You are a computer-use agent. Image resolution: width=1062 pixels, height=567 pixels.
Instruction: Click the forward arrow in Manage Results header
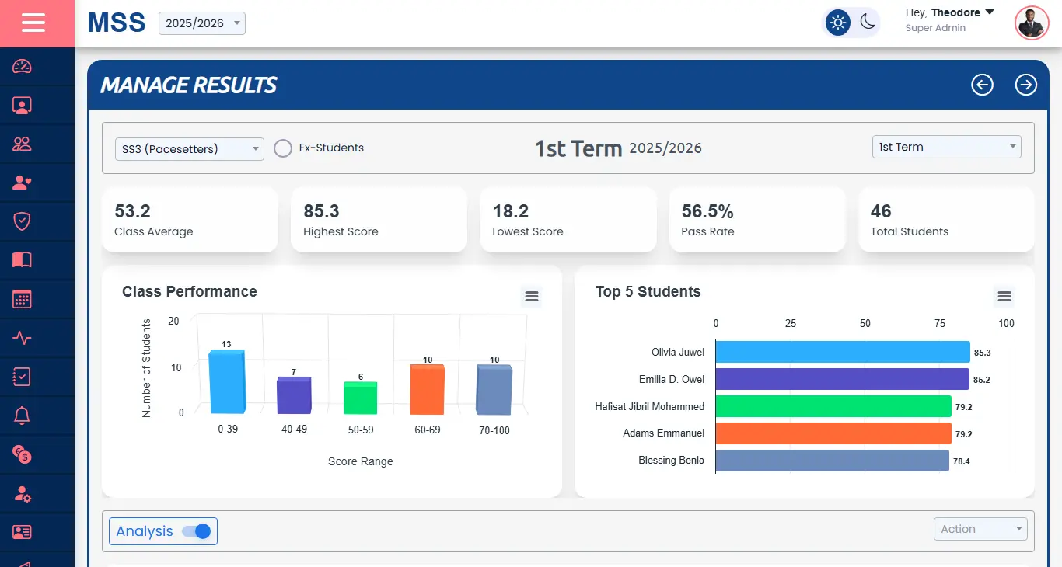pyautogui.click(x=1026, y=85)
